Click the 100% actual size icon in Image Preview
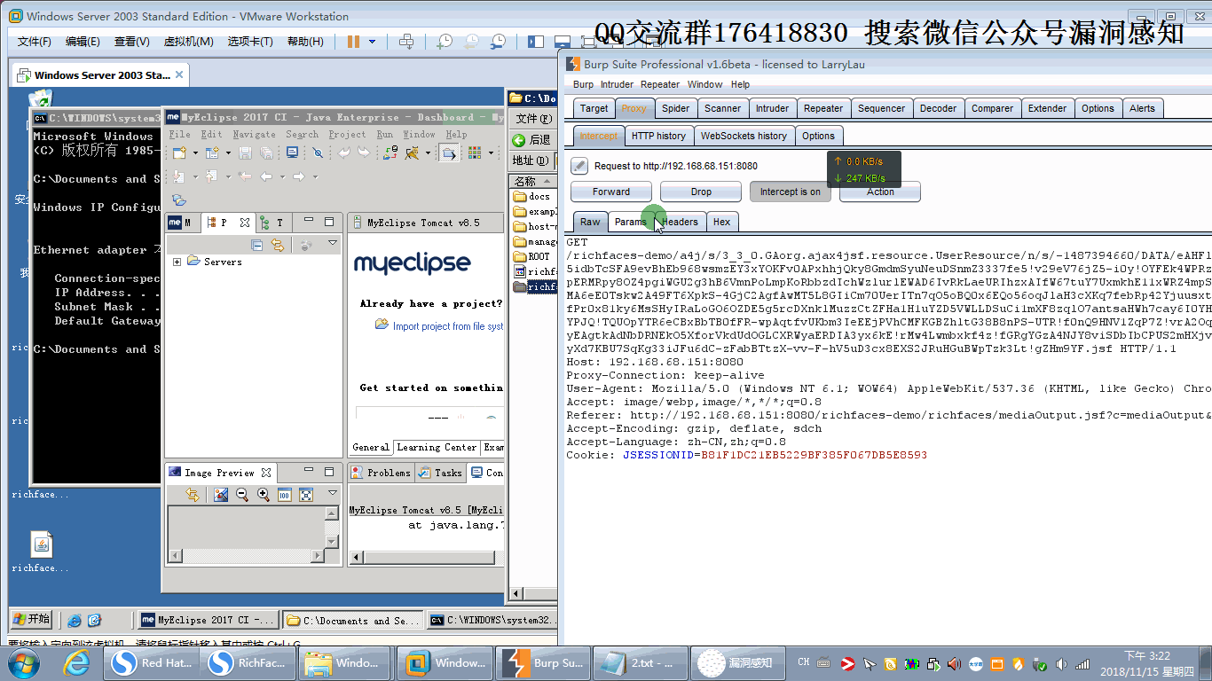 285,495
